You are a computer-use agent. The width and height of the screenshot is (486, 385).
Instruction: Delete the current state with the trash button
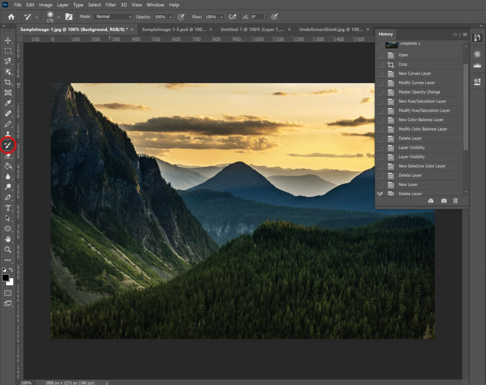pyautogui.click(x=455, y=201)
